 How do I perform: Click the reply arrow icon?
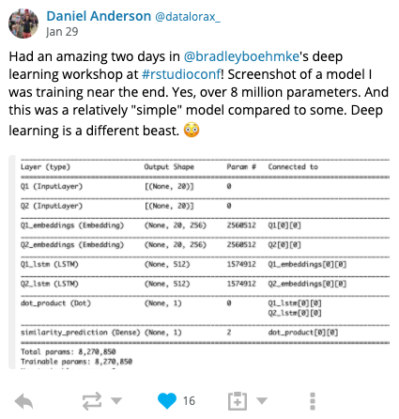24,401
